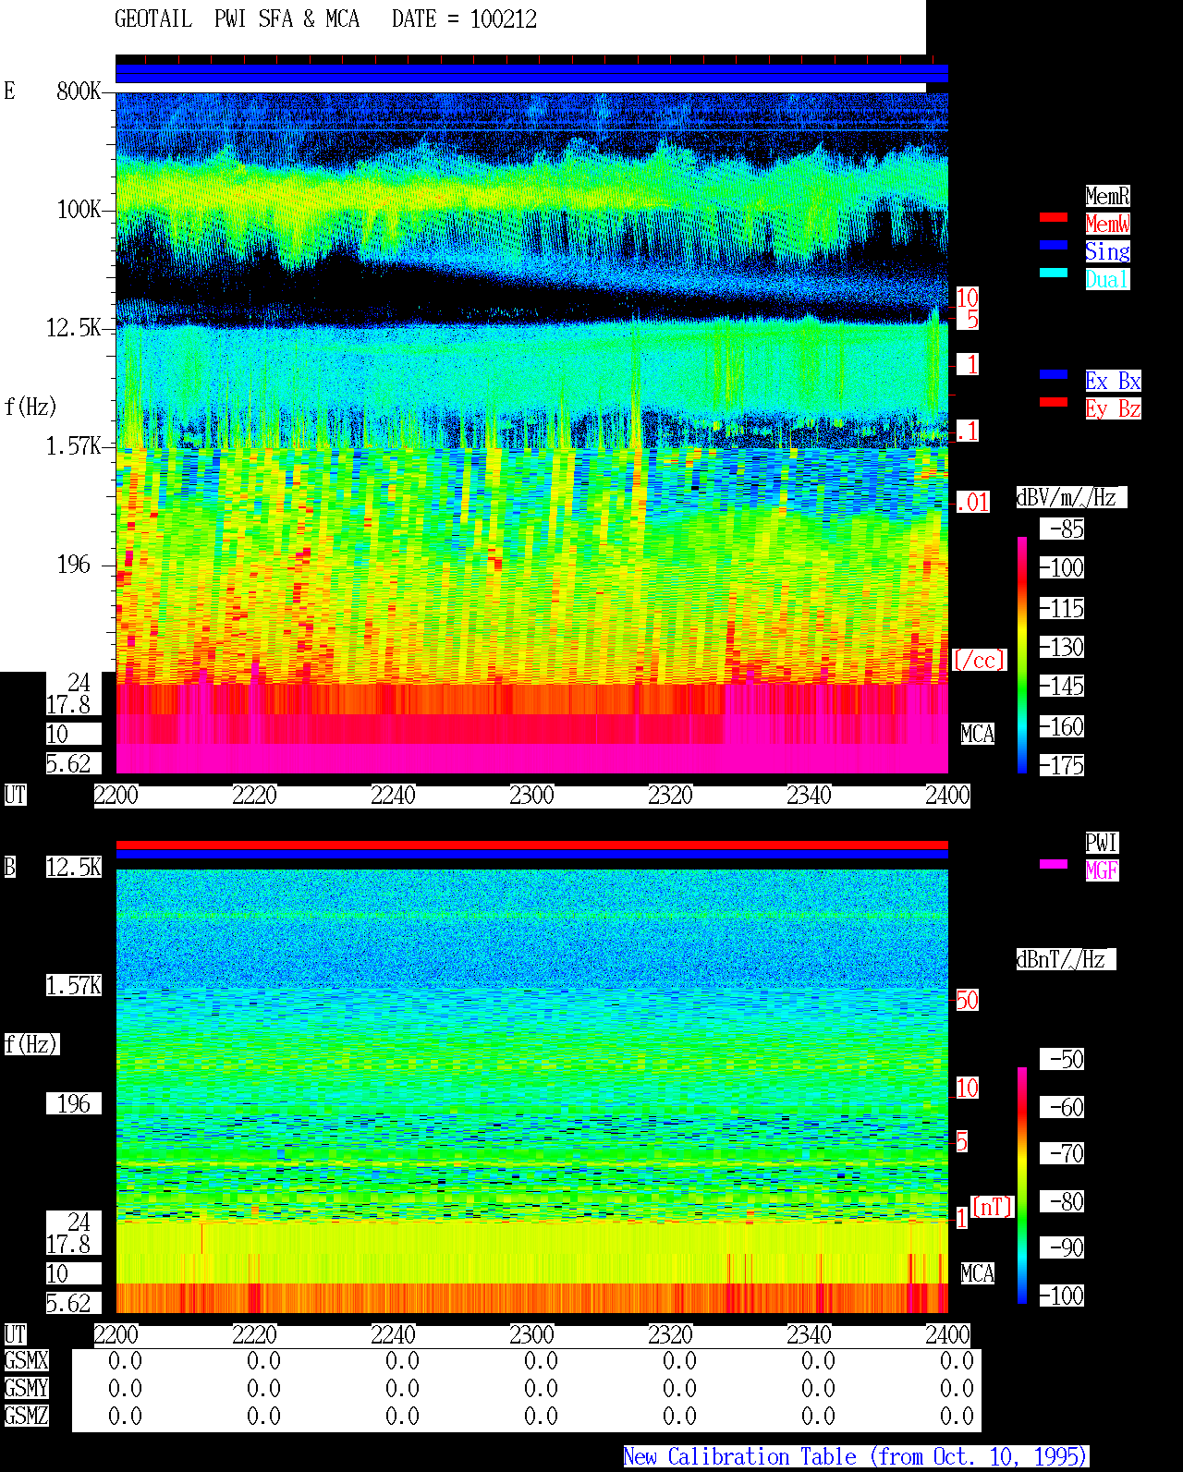Click the blue mode bar above the electric spectrogram
Viewport: 1183px width, 1472px height.
[x=531, y=73]
